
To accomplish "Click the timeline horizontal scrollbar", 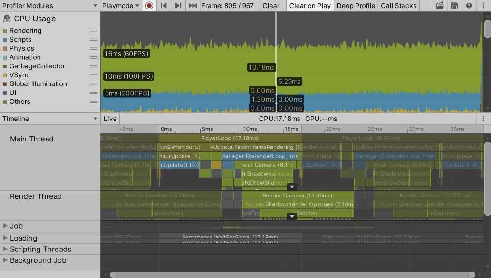I will click(292, 275).
